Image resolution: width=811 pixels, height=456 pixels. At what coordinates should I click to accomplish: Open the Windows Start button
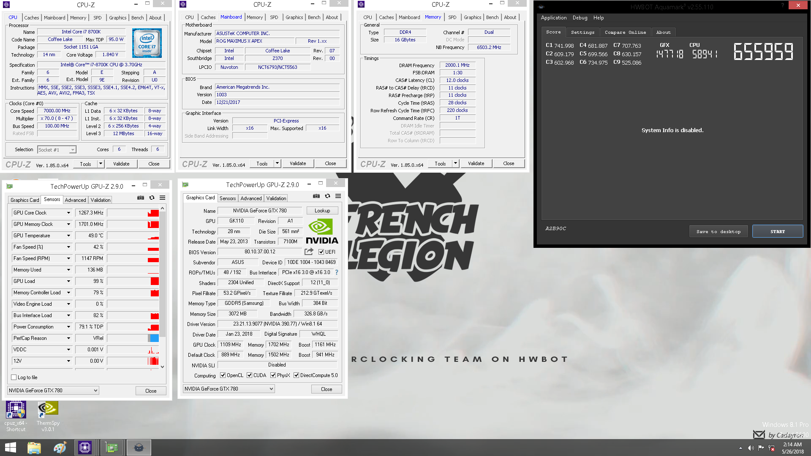pyautogui.click(x=10, y=448)
